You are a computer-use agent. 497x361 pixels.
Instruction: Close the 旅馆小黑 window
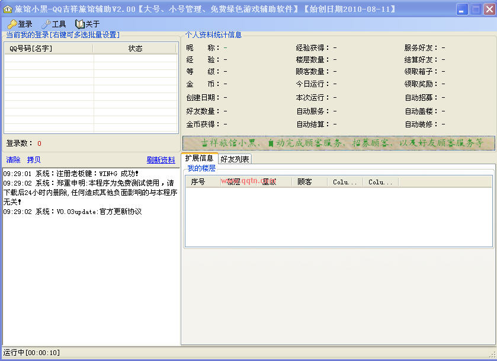[489, 9]
